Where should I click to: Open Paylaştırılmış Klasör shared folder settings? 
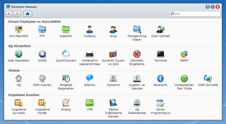[137, 30]
